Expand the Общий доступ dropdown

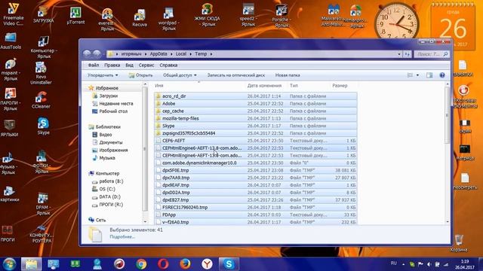pyautogui.click(x=180, y=75)
